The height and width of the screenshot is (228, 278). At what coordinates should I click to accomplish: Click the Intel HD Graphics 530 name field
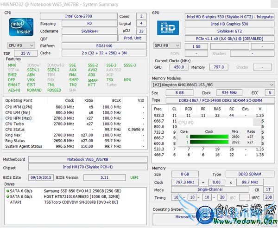click(x=229, y=24)
